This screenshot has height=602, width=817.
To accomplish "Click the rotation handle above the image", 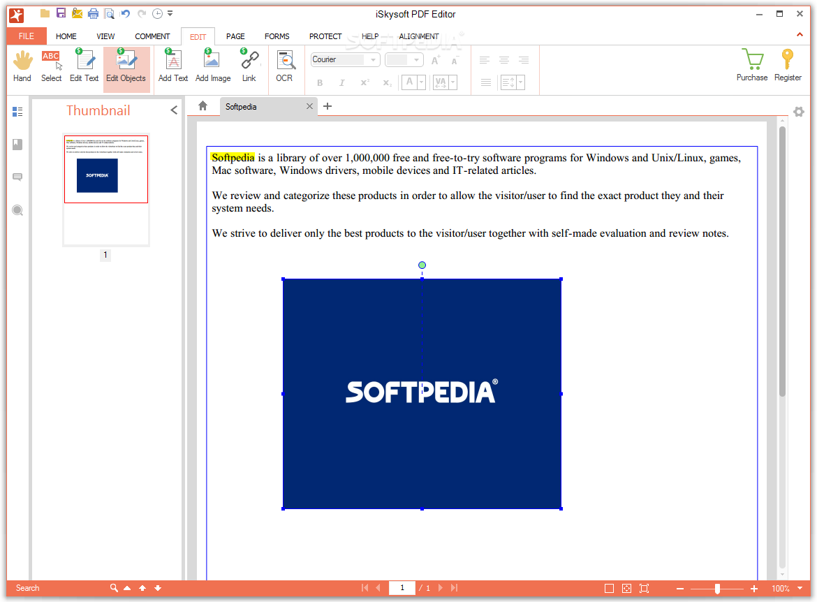I will pos(422,265).
